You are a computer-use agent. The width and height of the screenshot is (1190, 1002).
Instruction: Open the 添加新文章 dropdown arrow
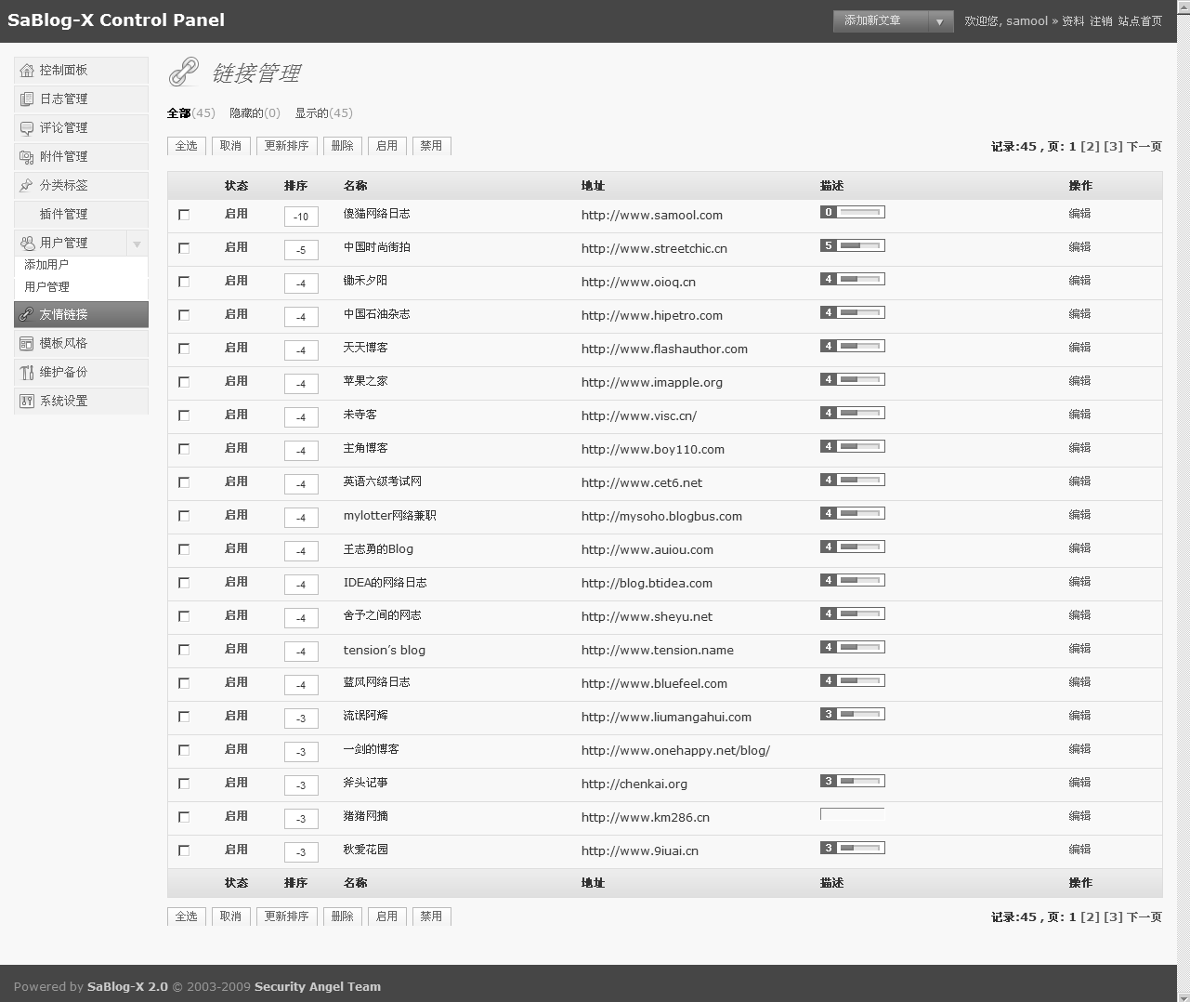coord(940,21)
